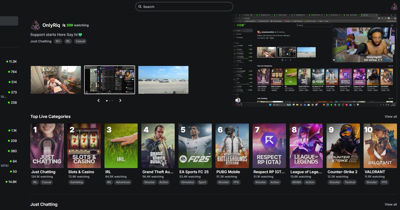Viewport: 400px width, 210px height.
Task: Click Just Chatting title below first card
Action: pos(43,172)
